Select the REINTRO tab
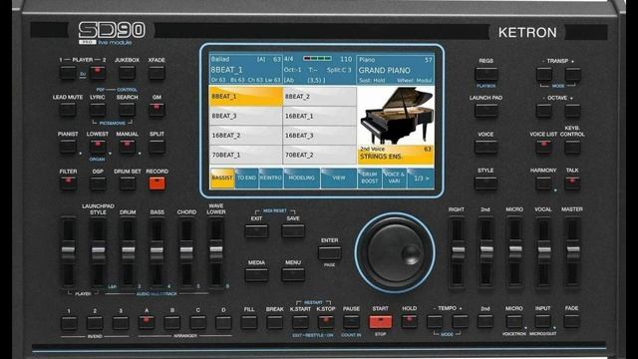 click(270, 178)
